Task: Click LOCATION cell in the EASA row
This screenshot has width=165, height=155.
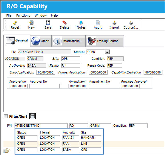Action: pyautogui.click(x=50, y=150)
